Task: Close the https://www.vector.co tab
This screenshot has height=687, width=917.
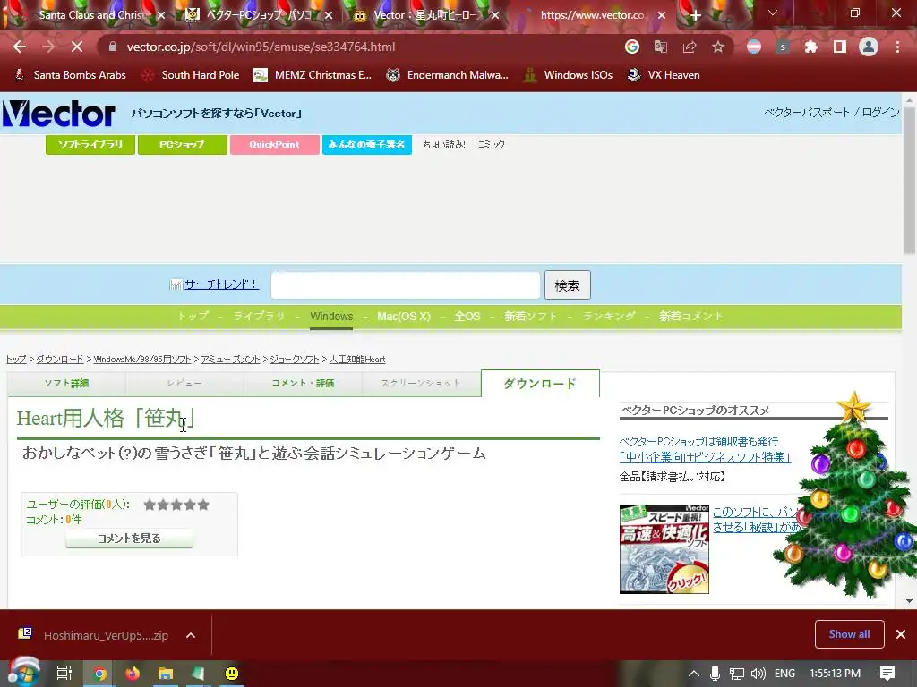Action: 662,16
